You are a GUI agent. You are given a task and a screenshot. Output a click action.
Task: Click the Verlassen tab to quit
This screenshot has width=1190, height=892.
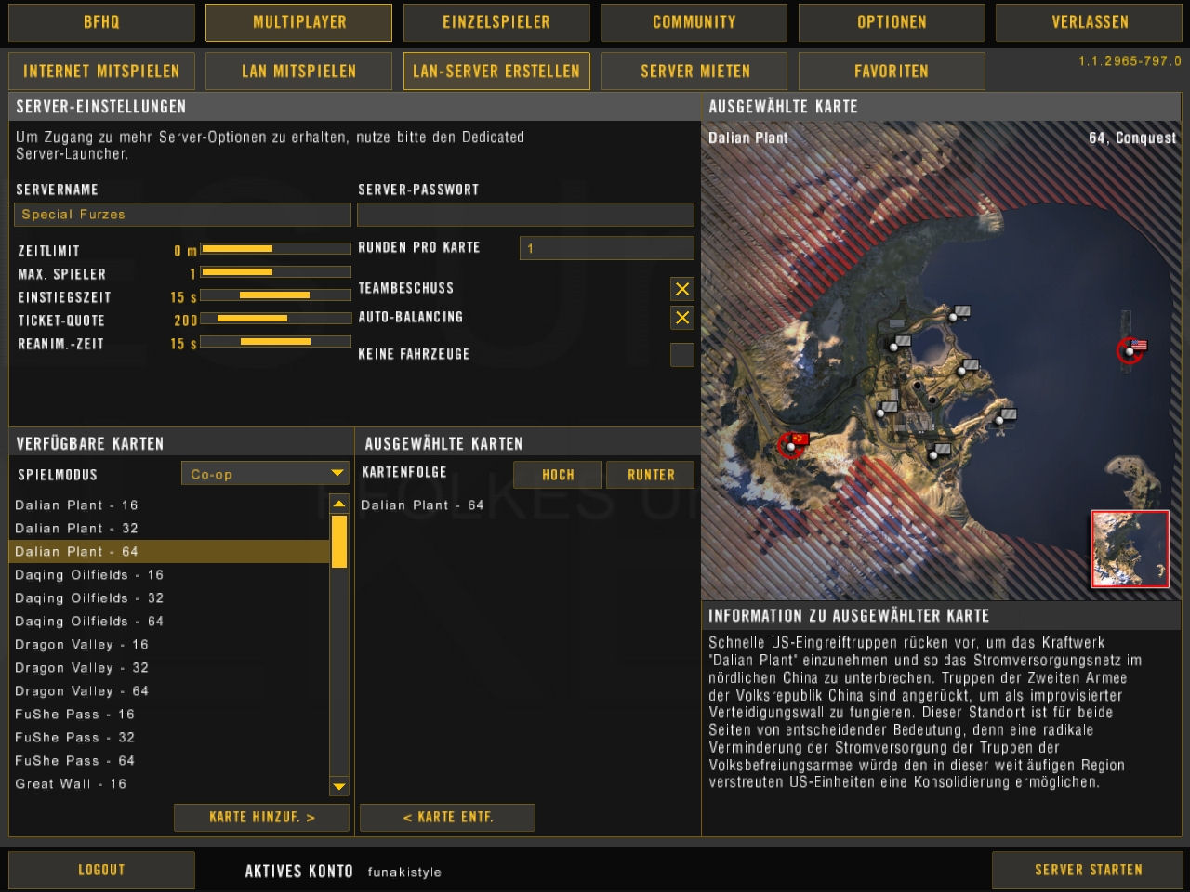(1090, 22)
